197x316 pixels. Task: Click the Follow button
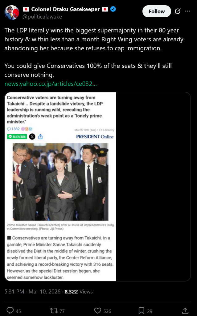tap(157, 11)
